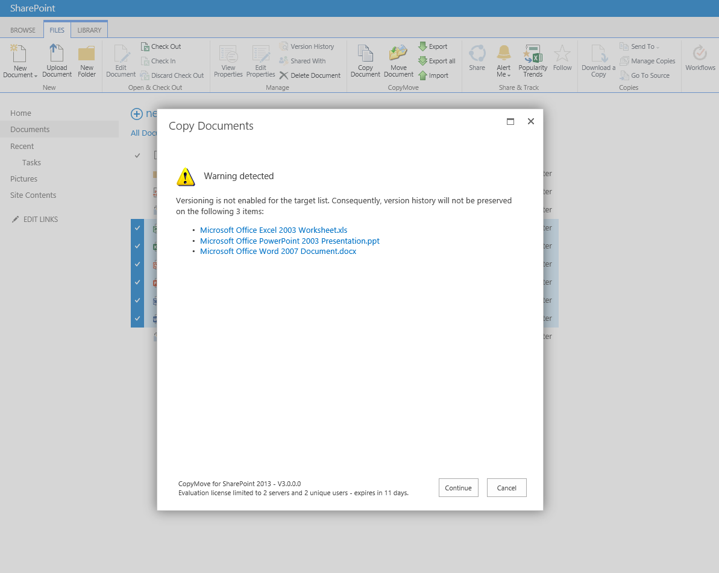Maximize the Copy Documents dialog
This screenshot has height=573, width=719.
[x=510, y=122]
